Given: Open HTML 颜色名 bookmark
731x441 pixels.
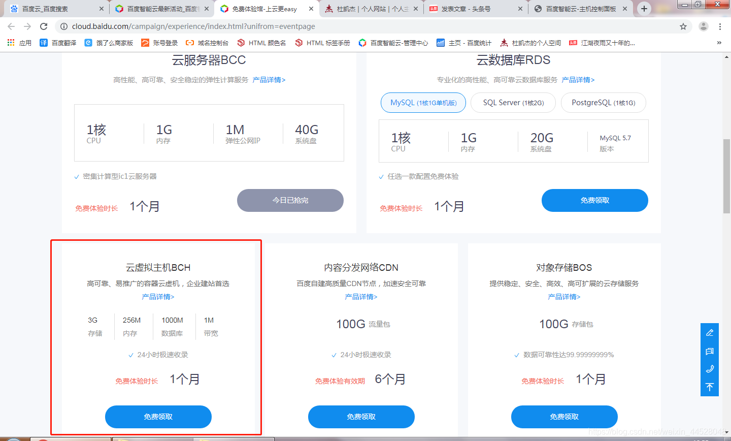Looking at the screenshot, I should coord(261,43).
